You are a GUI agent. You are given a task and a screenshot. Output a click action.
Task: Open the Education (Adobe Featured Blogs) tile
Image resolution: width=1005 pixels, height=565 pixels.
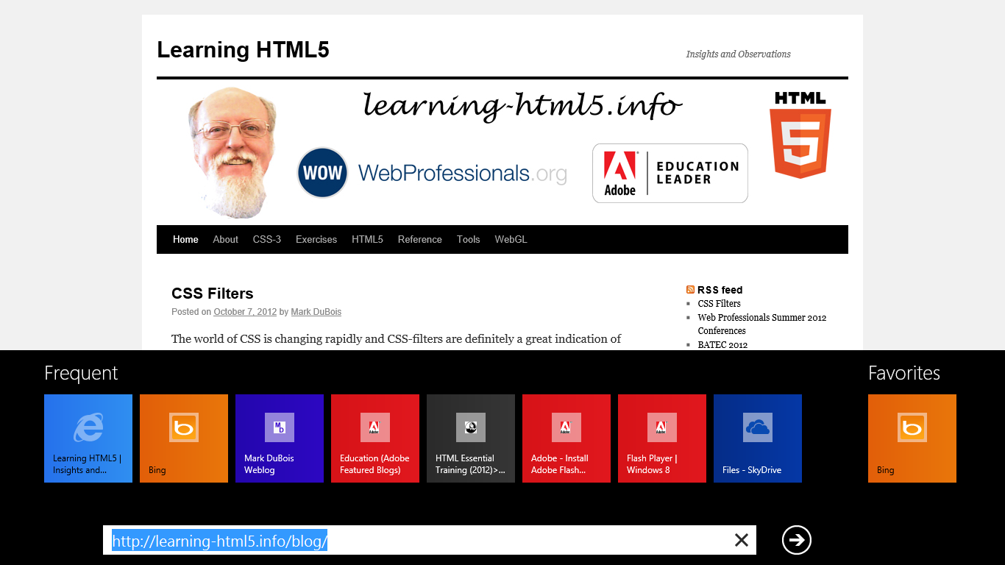coord(375,438)
